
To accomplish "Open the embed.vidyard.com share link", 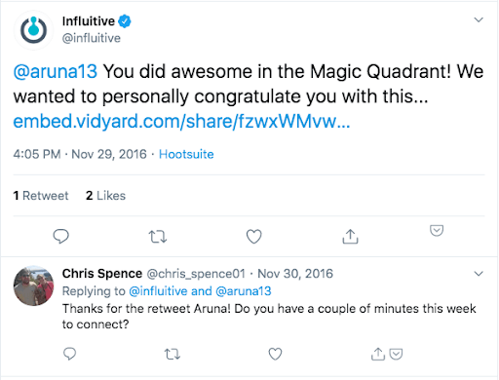I will pyautogui.click(x=181, y=122).
